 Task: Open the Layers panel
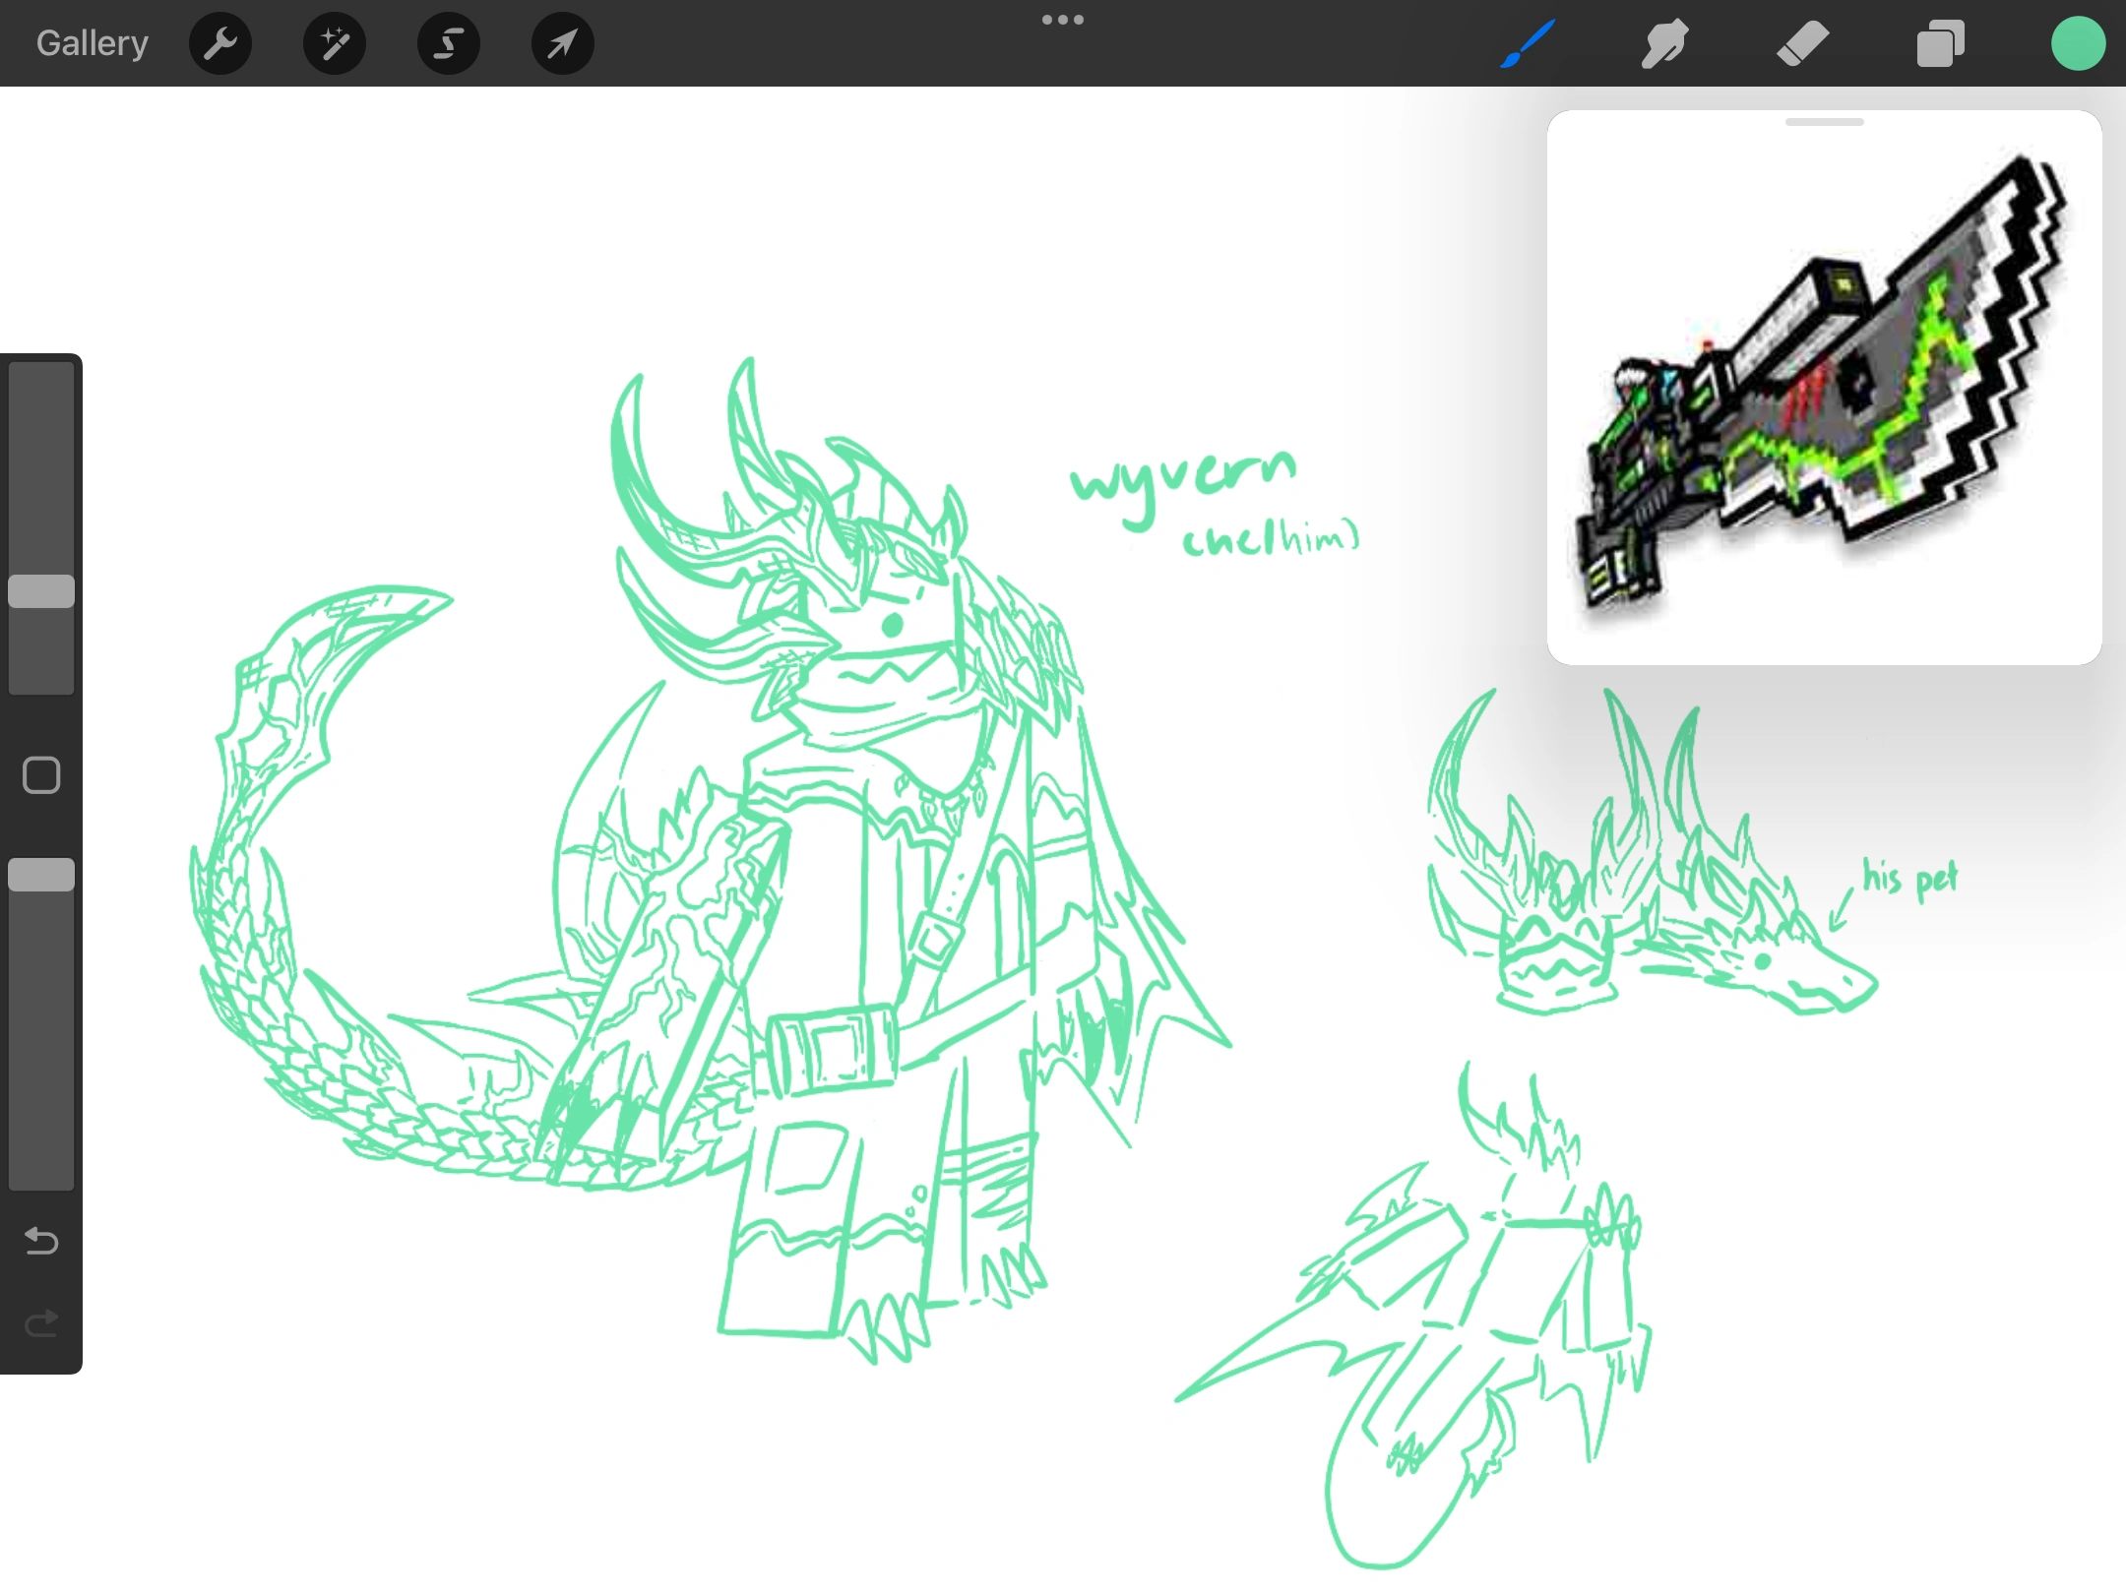pos(1940,42)
